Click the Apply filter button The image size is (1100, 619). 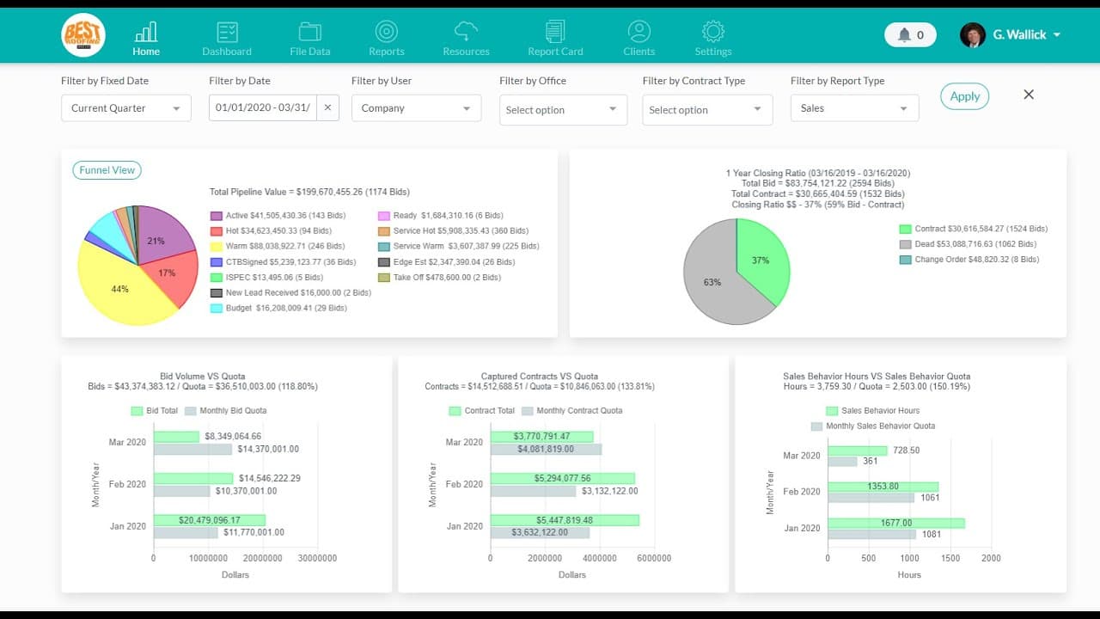pos(964,96)
